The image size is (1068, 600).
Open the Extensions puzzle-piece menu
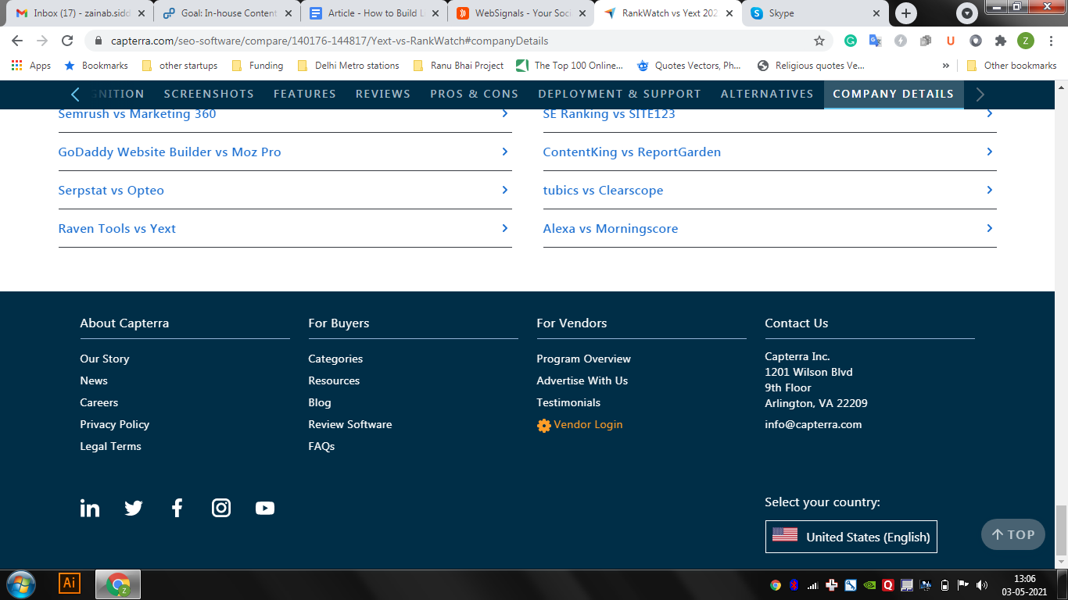(x=1001, y=41)
